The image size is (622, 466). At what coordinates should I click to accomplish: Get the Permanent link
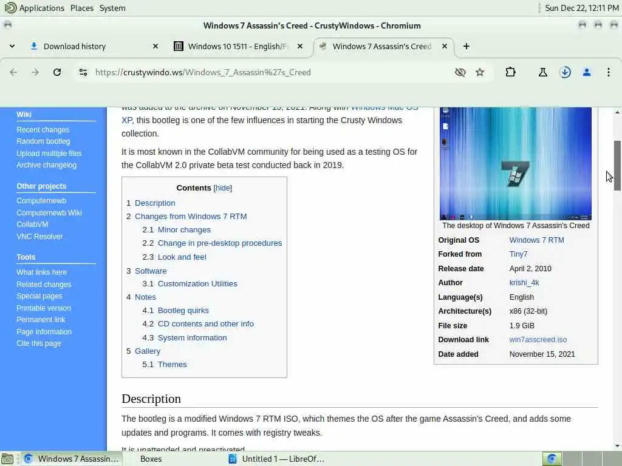(41, 319)
